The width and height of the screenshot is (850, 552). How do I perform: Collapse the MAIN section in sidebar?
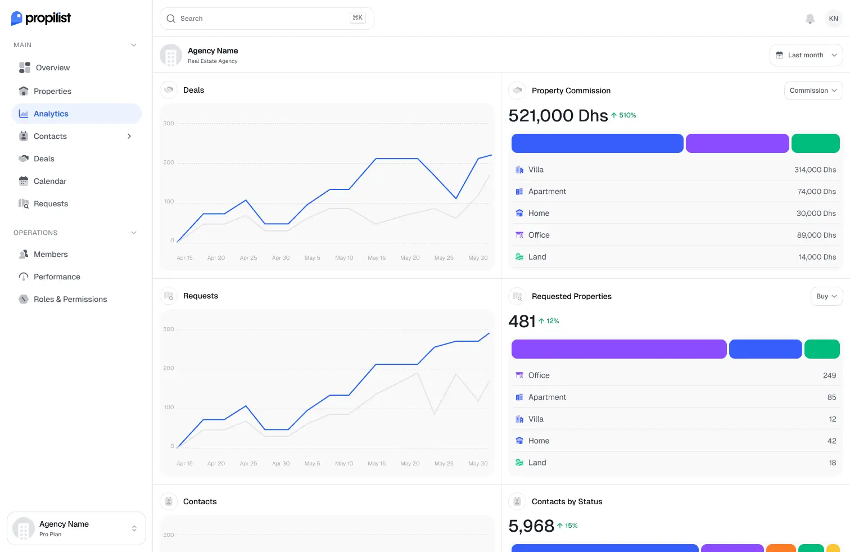pyautogui.click(x=133, y=45)
